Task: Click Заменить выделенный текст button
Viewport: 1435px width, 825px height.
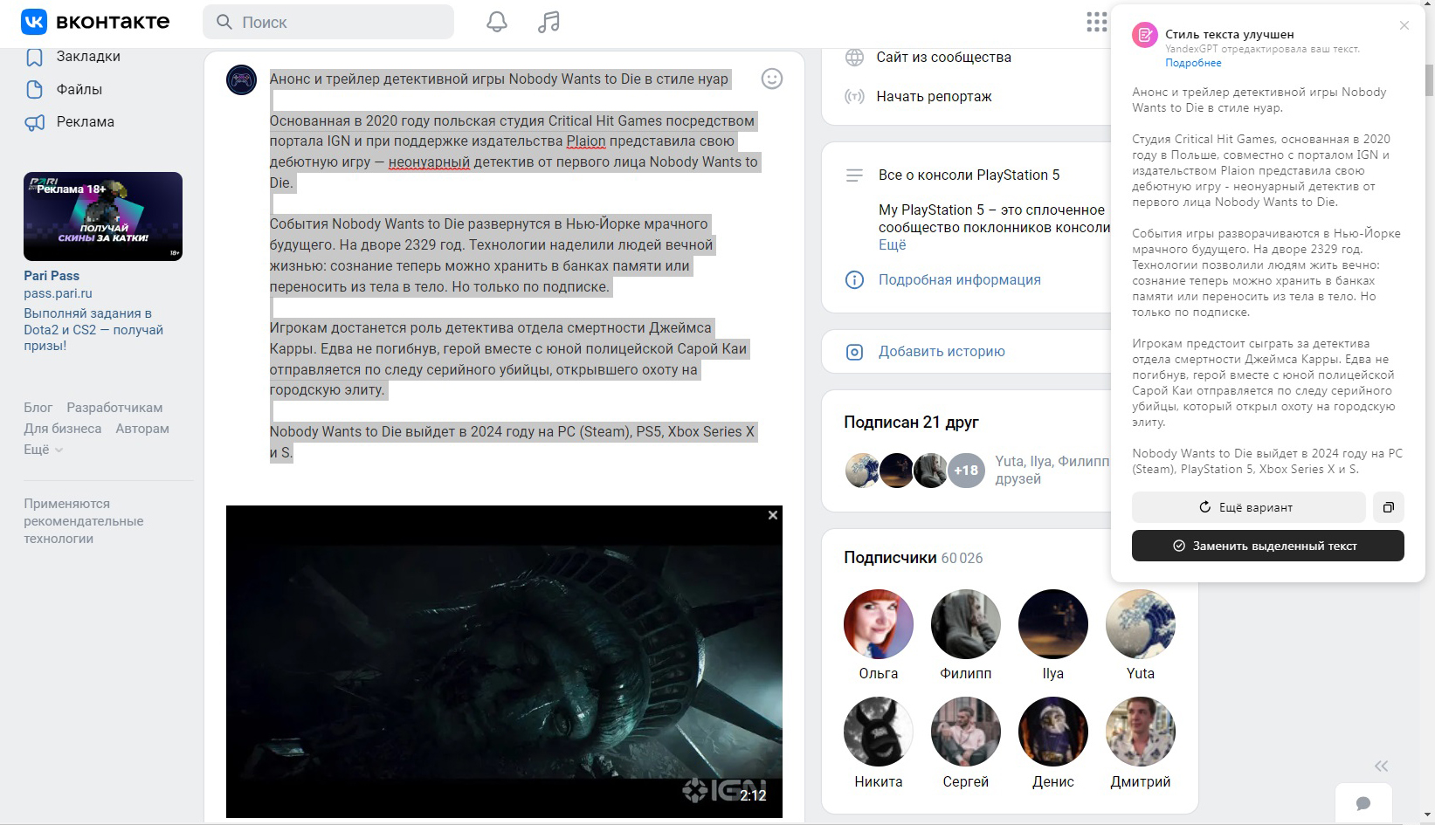Action: coord(1268,546)
